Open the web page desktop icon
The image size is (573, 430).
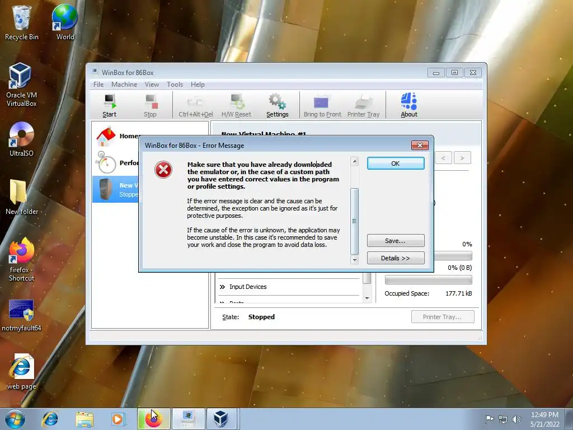point(22,372)
